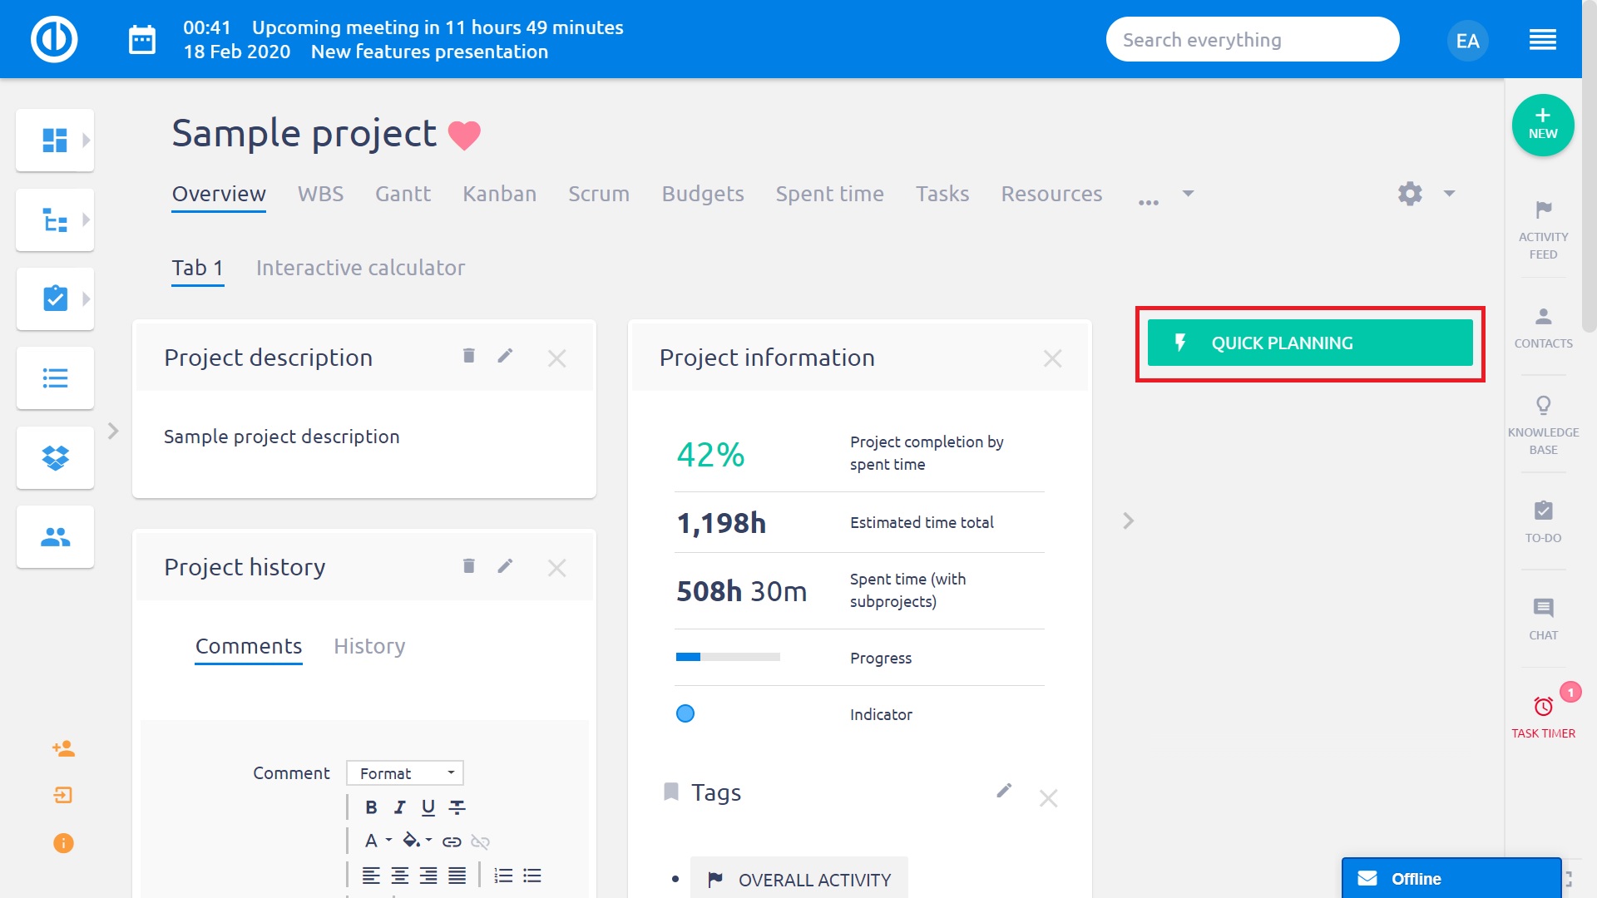Open the list view sidebar icon

pos(55,378)
